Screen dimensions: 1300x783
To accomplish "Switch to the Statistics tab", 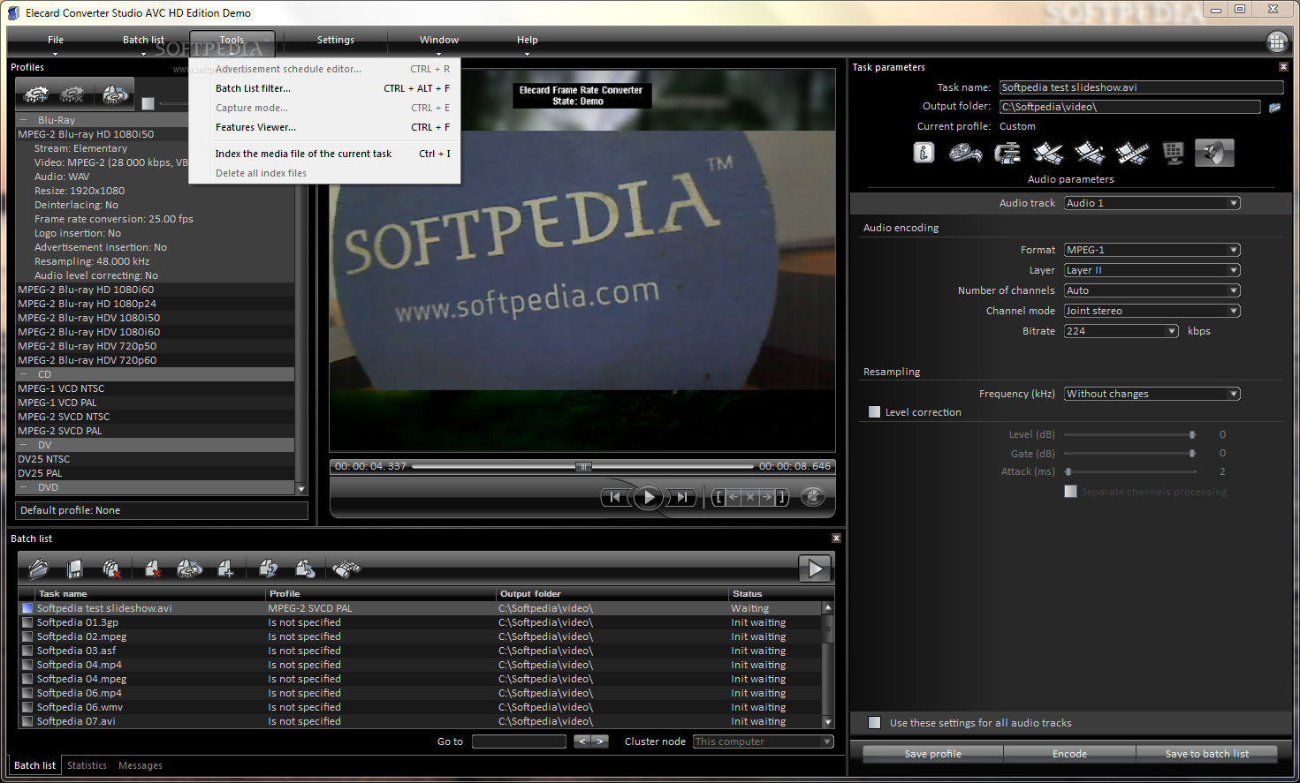I will [87, 765].
